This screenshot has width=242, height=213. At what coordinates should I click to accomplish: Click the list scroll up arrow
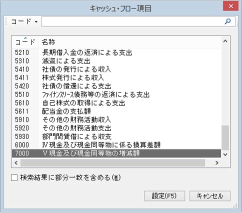[225, 41]
